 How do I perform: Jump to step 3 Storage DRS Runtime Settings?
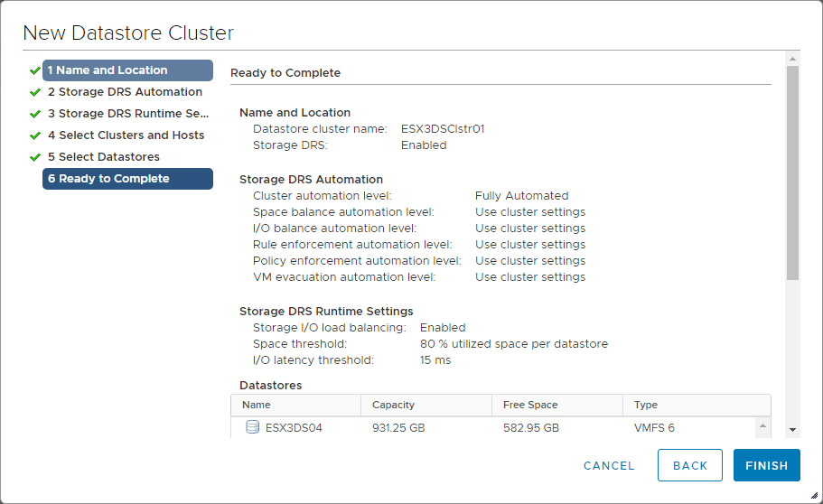127,114
